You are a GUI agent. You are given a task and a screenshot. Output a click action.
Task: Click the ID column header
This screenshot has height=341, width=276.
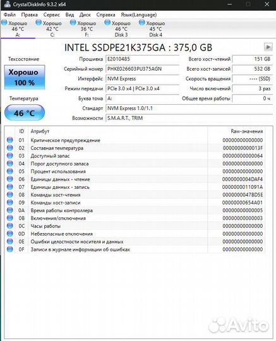click(x=21, y=131)
